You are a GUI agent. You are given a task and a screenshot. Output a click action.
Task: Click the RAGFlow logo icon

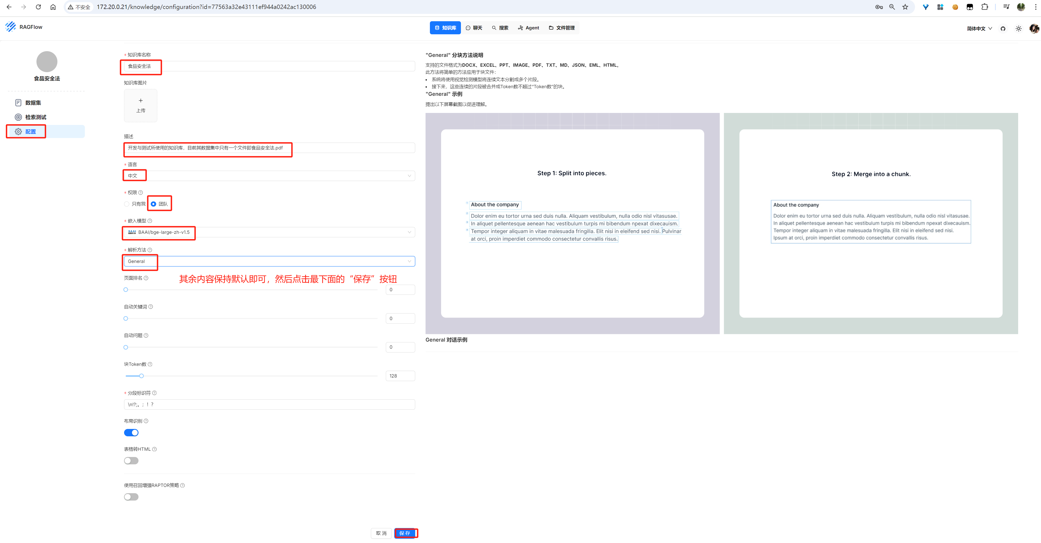point(11,27)
